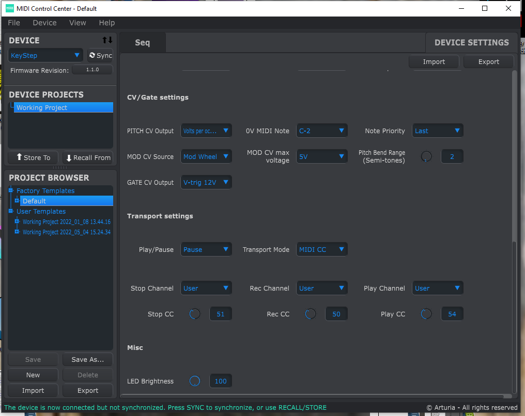Click the connection status message text

tap(165, 408)
